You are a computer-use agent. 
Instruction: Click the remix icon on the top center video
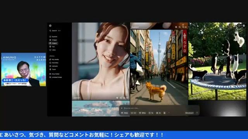click(x=176, y=27)
